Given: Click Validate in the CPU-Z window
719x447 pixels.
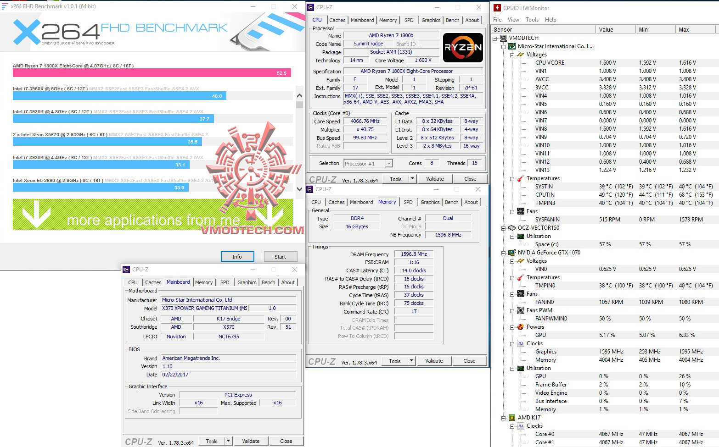Looking at the screenshot, I should [434, 179].
